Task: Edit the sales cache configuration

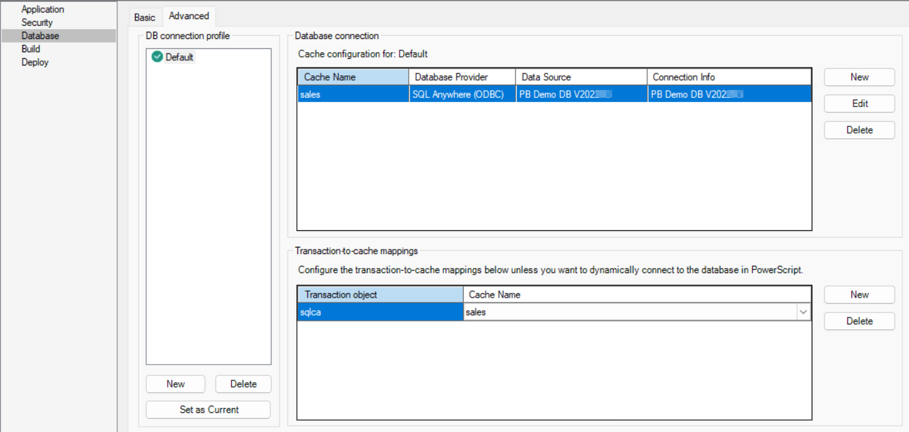Action: [859, 103]
